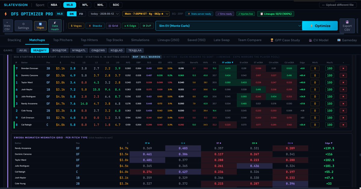Click the DFS Optimizer Pro lightning logo
The width and height of the screenshot is (361, 189).
5,14
